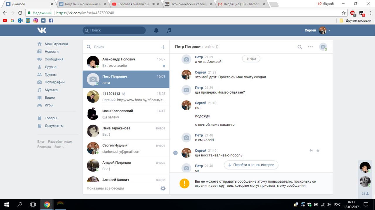Image resolution: width=375 pixels, height=210 pixels.
Task: Open VK notifications bell icon
Action: (156, 30)
